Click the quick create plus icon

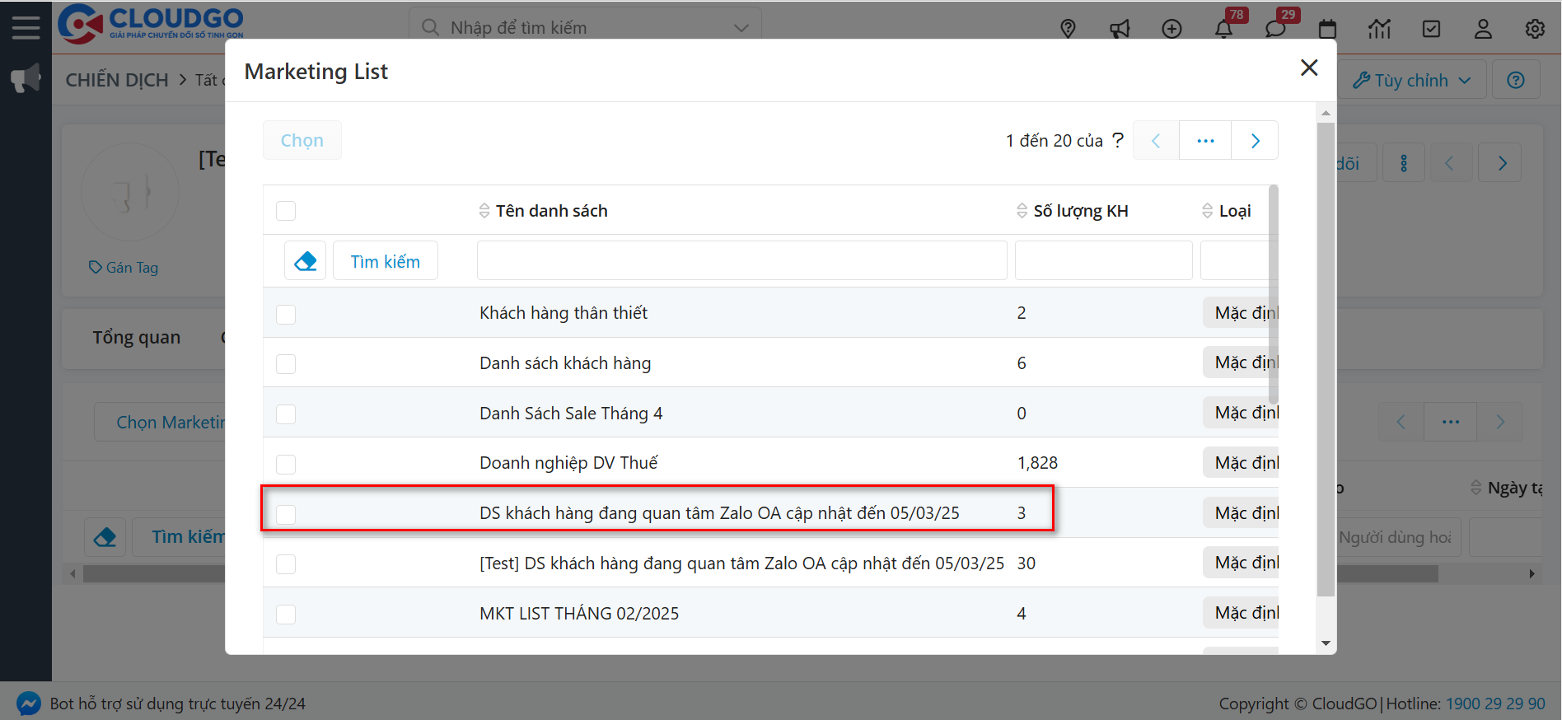pyautogui.click(x=1171, y=29)
